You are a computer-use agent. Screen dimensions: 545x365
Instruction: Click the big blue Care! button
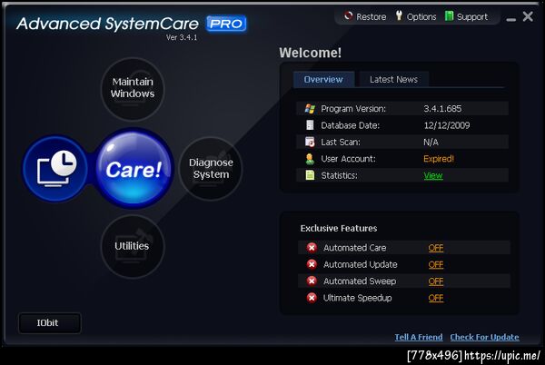click(134, 169)
